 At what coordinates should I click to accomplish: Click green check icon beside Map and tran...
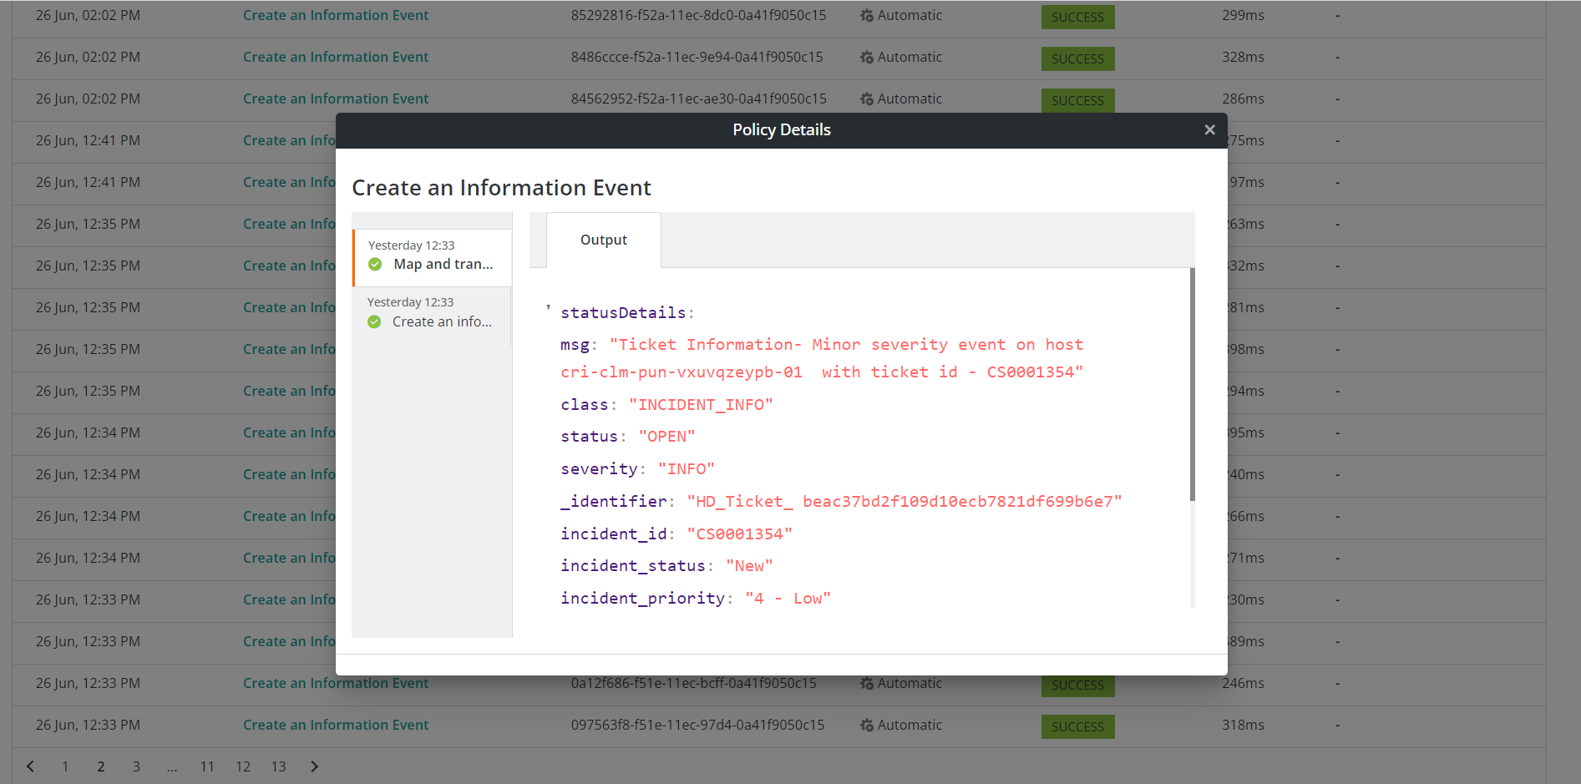coord(375,265)
